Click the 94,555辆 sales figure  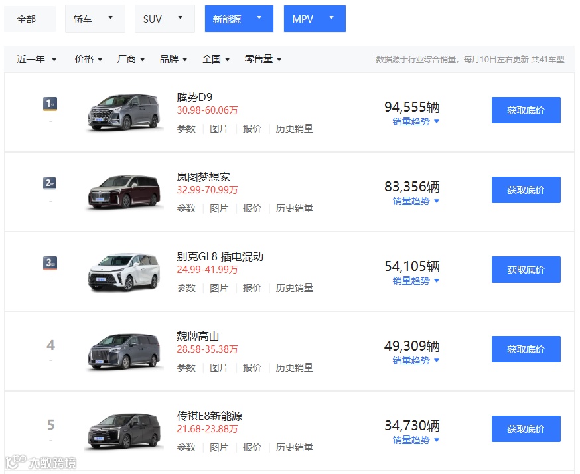coord(411,107)
